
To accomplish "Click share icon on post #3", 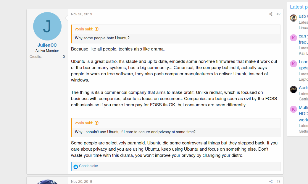I will [x=271, y=181].
